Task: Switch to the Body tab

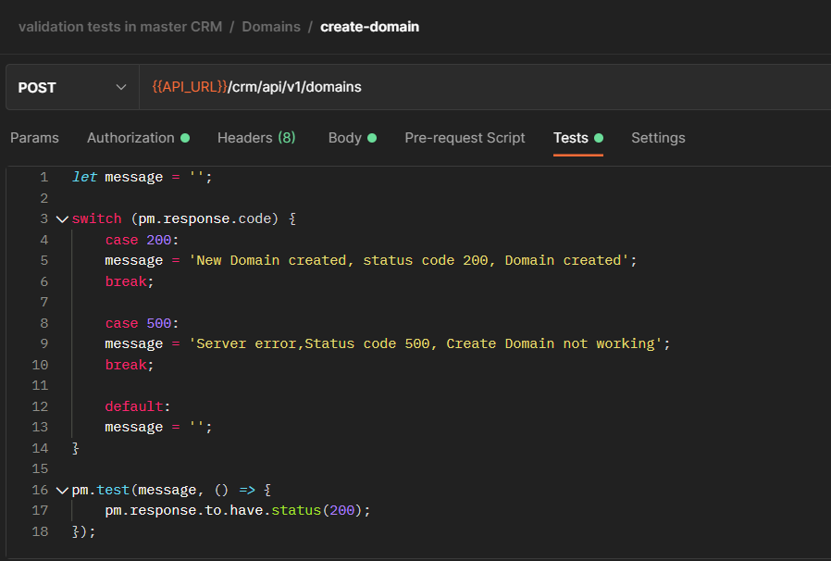Action: 344,137
